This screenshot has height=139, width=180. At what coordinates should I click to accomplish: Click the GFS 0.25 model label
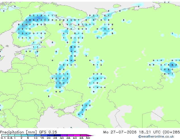[x=48, y=132]
